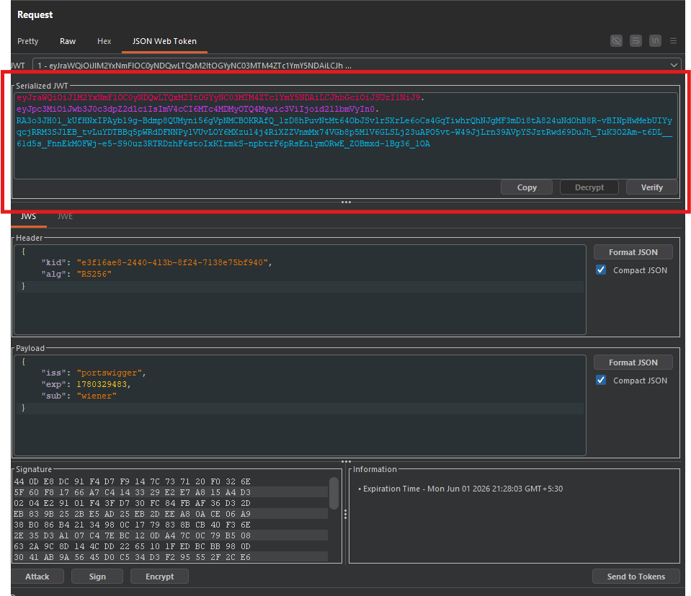The height and width of the screenshot is (596, 691).
Task: Click the Encrypt button
Action: click(x=159, y=577)
